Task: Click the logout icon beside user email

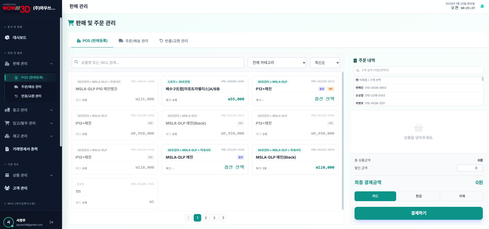Action: click(51, 222)
